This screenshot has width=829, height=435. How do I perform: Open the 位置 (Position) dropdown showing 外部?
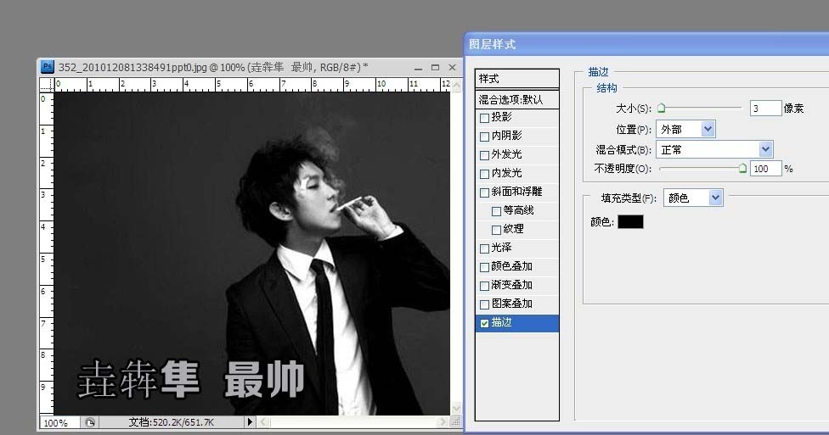[685, 129]
